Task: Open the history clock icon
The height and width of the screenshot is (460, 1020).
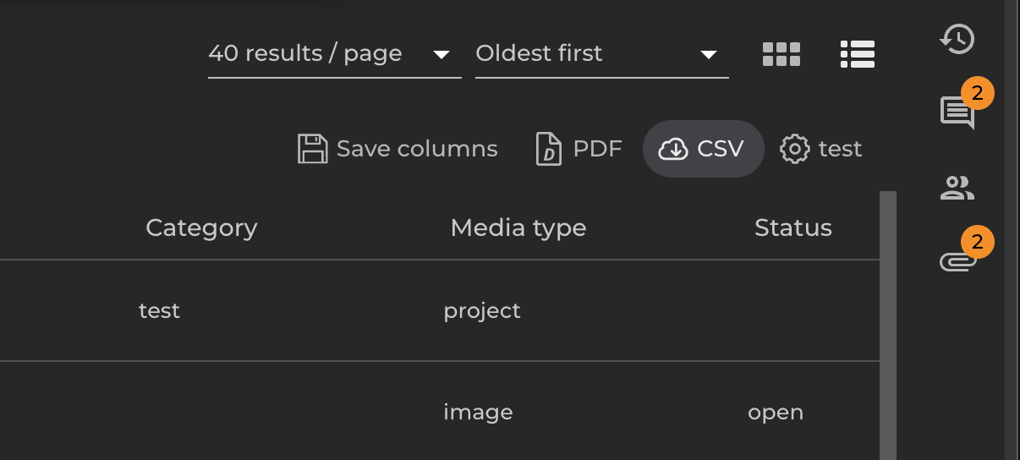Action: pyautogui.click(x=957, y=39)
